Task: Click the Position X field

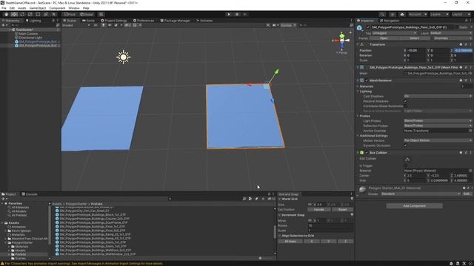Action: [x=416, y=50]
